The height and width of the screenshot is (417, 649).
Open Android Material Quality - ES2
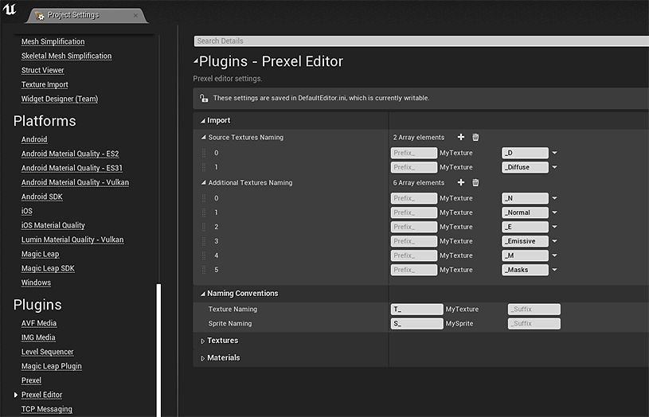(x=70, y=154)
